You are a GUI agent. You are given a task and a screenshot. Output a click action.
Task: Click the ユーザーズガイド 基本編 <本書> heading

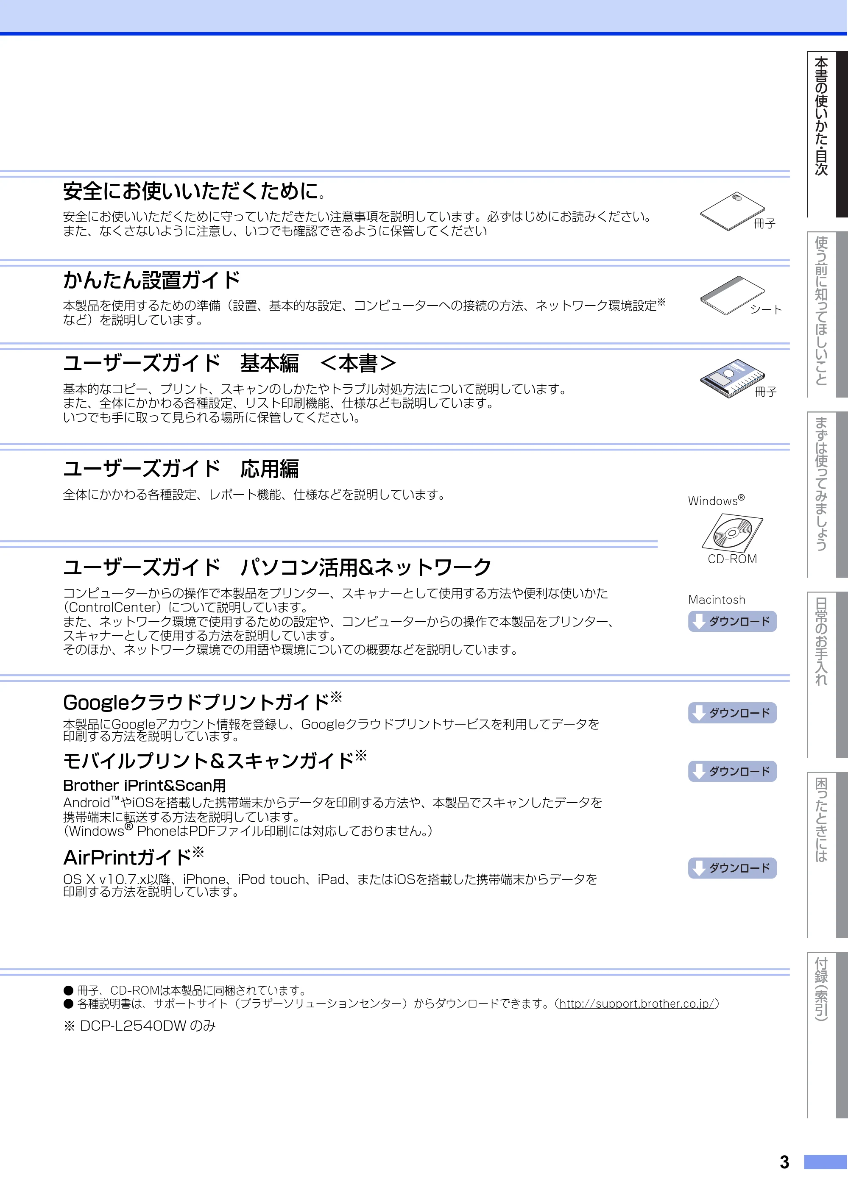tap(230, 363)
